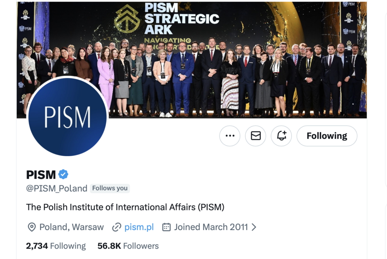Open the round PISM profile picture
The height and width of the screenshot is (259, 387).
click(67, 116)
